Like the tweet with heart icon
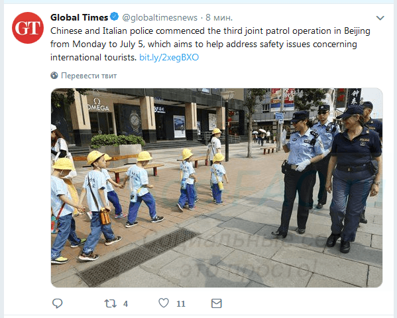Image resolution: width=397 pixels, height=318 pixels. pyautogui.click(x=164, y=303)
